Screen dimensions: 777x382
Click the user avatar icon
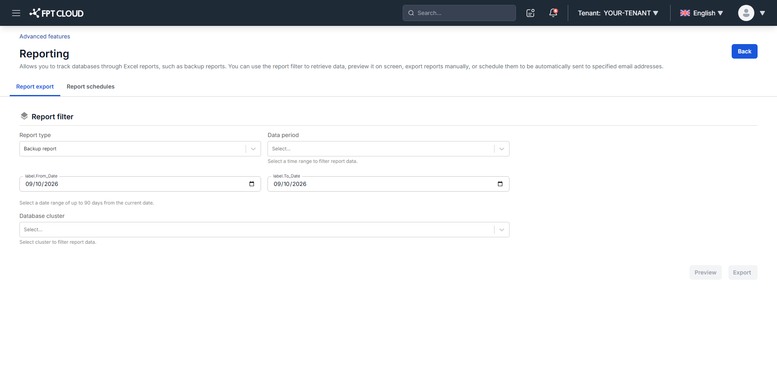click(746, 13)
